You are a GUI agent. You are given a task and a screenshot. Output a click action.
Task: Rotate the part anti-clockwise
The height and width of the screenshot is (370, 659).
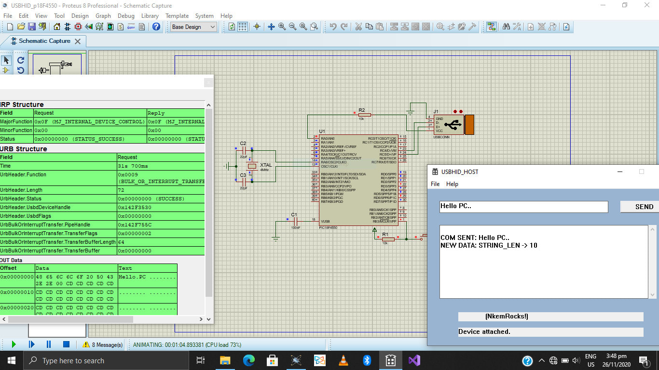[21, 70]
